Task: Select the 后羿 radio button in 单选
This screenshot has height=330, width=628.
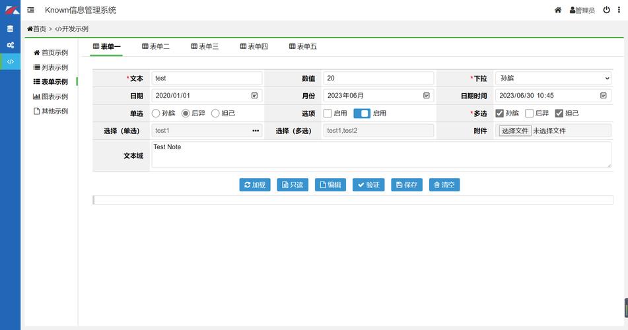Action: [x=186, y=114]
